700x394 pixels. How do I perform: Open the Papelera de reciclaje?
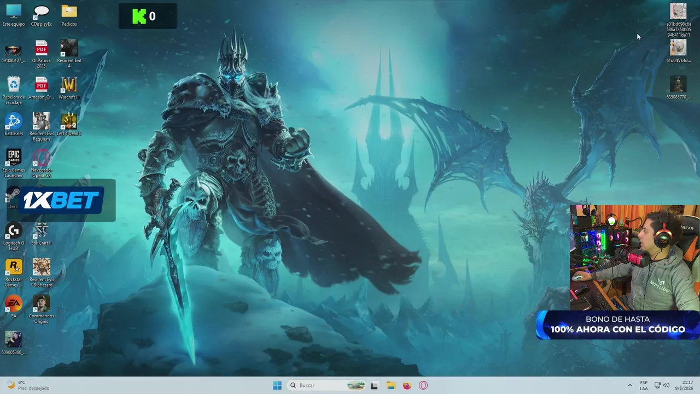(x=14, y=91)
